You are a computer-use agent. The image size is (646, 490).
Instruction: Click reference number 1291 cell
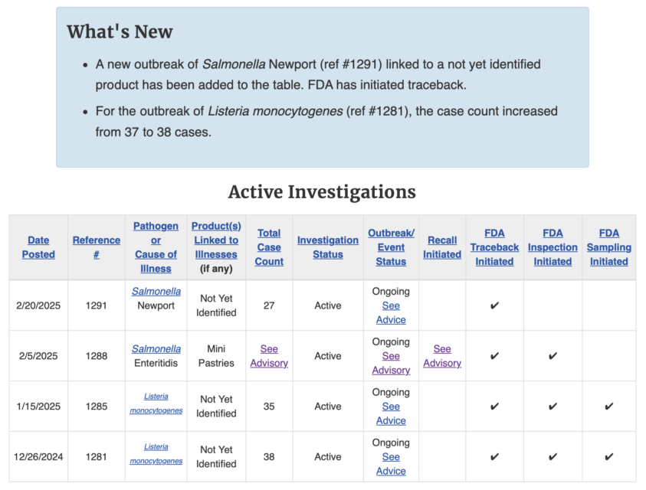pyautogui.click(x=97, y=305)
